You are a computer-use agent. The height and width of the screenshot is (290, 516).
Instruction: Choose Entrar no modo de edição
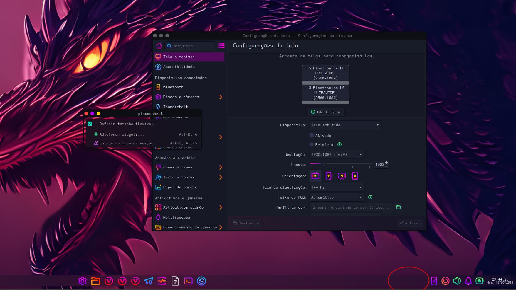[x=143, y=143]
